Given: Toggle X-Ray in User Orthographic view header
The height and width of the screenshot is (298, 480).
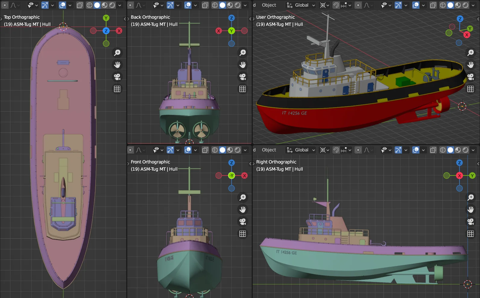Looking at the screenshot, I should (433, 5).
